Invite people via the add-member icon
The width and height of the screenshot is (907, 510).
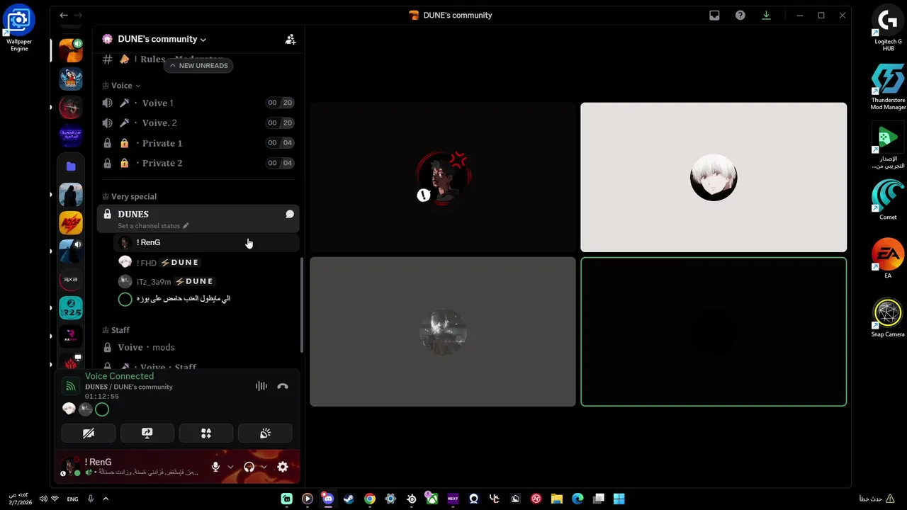coord(291,39)
